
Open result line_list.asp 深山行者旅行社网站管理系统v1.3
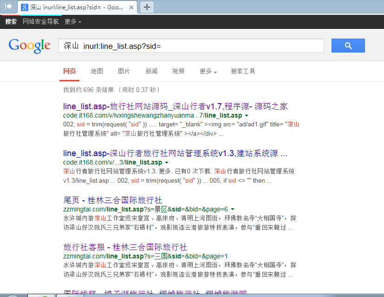pyautogui.click(x=175, y=153)
